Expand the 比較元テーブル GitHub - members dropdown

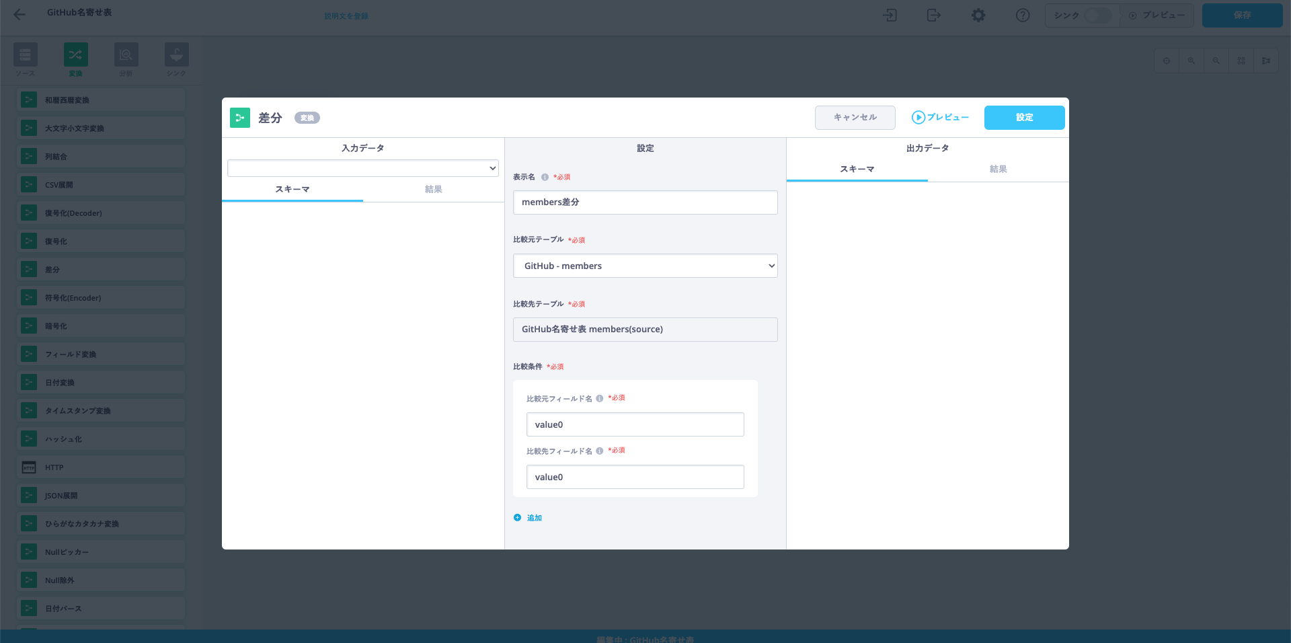pos(645,266)
